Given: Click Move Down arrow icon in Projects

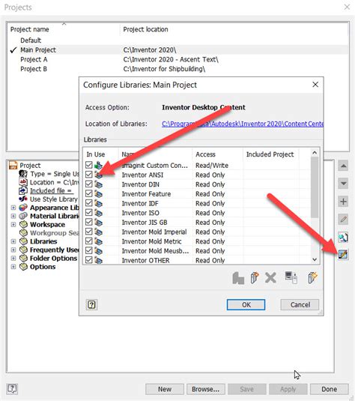Looking at the screenshot, I should 343,184.
